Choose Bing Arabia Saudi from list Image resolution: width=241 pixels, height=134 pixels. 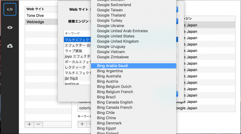click(112, 66)
